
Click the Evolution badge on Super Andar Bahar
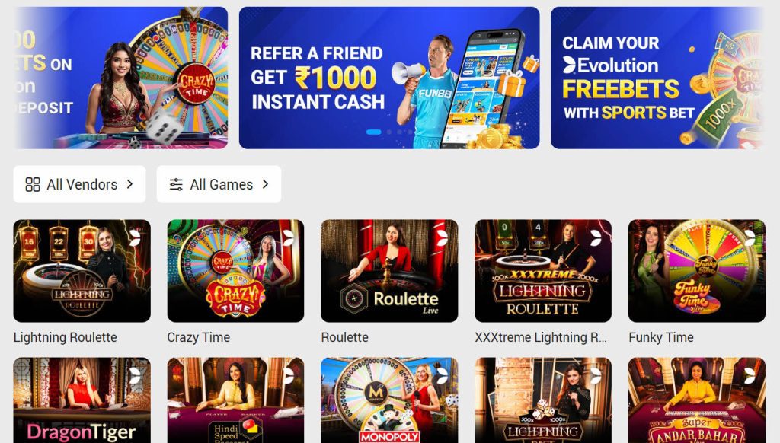point(750,375)
